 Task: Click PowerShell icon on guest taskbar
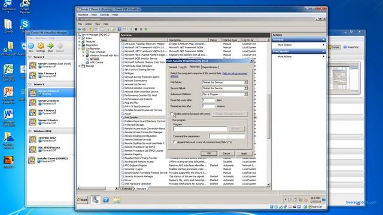tap(107, 200)
